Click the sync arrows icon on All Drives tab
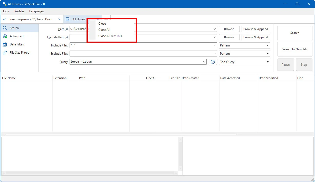 [x=68, y=19]
